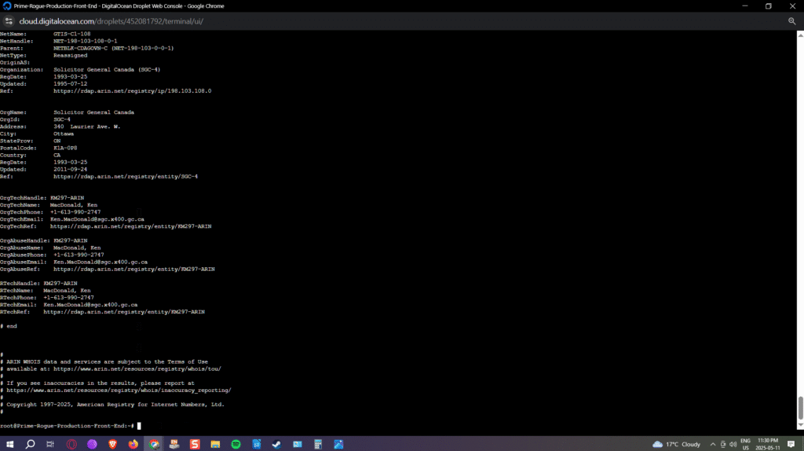Open the 17°C Cloudy weather widget
804x451 pixels.
[x=676, y=444]
